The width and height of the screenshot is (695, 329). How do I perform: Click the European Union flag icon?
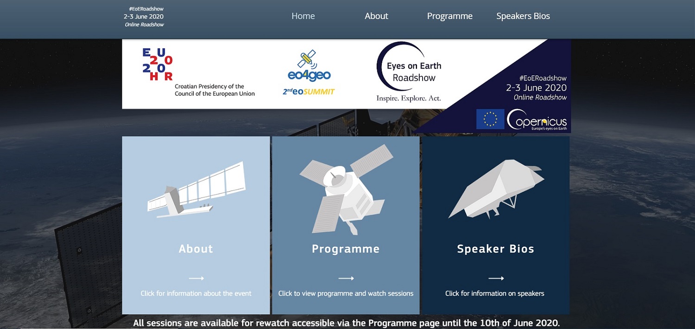click(490, 119)
